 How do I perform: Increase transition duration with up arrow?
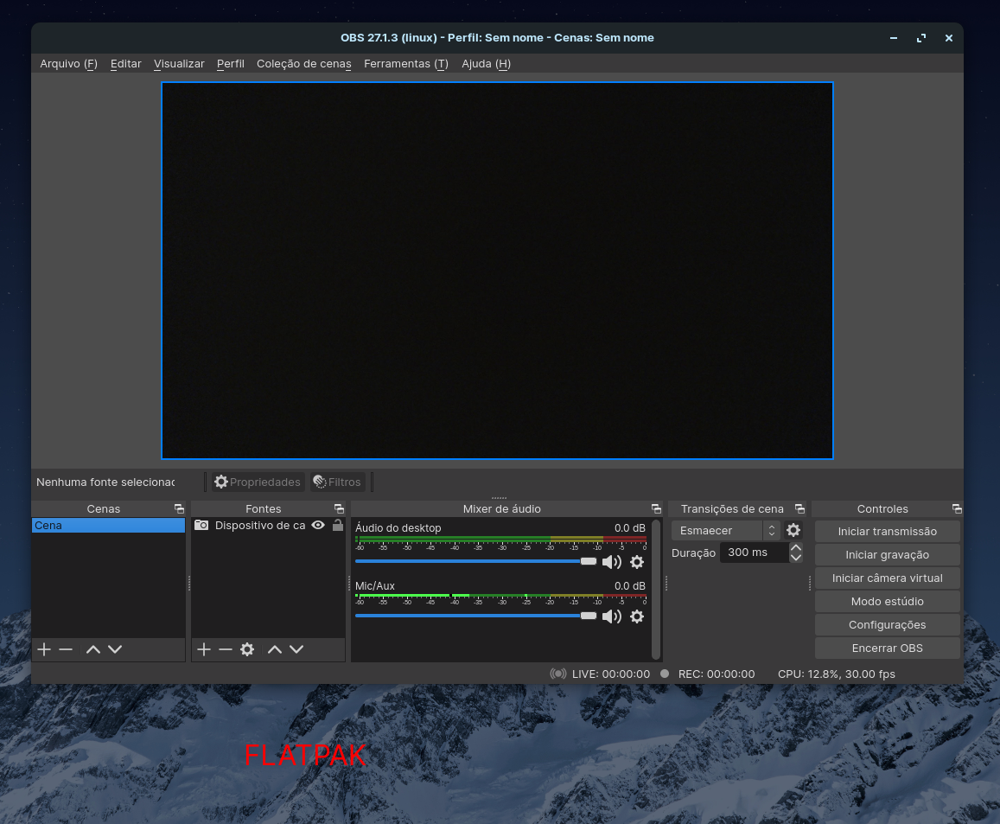pyautogui.click(x=796, y=547)
